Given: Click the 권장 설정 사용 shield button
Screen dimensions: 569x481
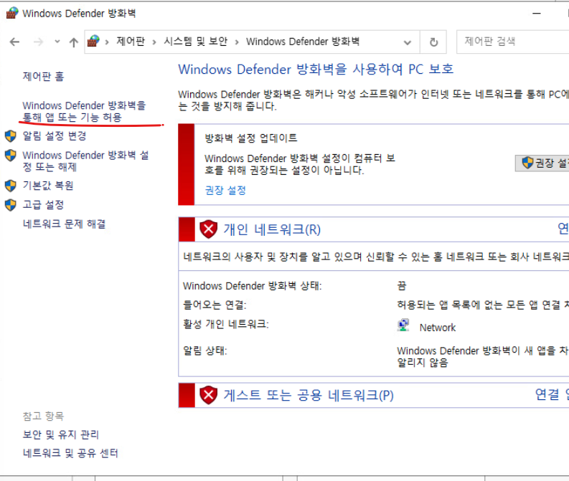Looking at the screenshot, I should tap(542, 163).
